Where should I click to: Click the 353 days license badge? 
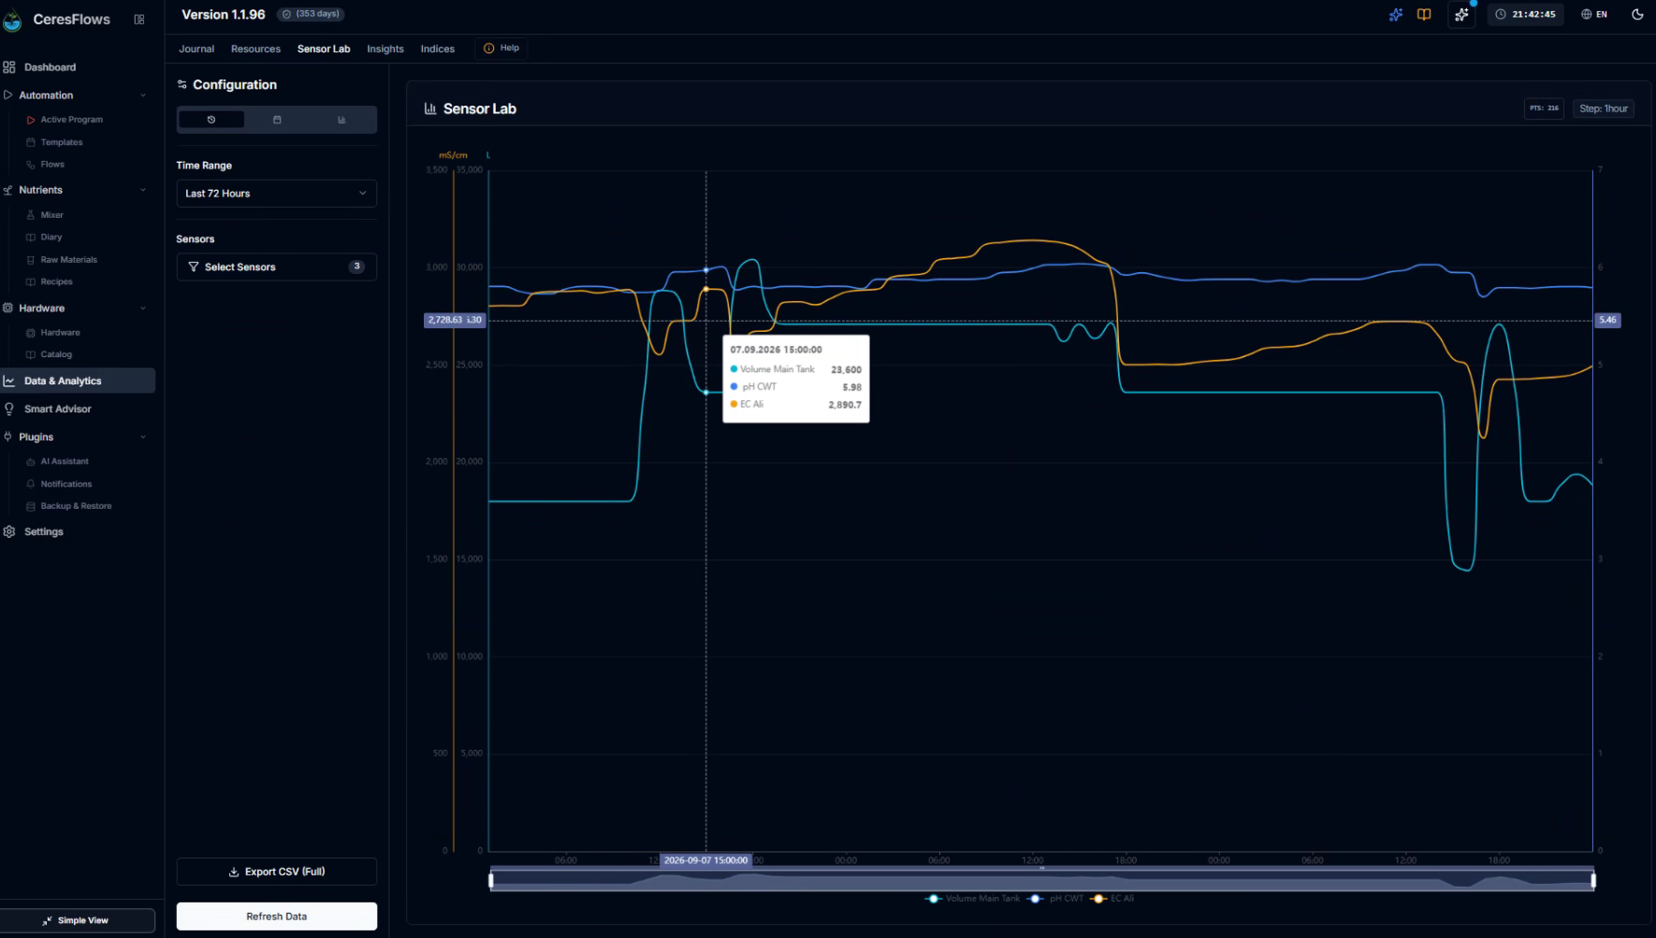pyautogui.click(x=311, y=14)
